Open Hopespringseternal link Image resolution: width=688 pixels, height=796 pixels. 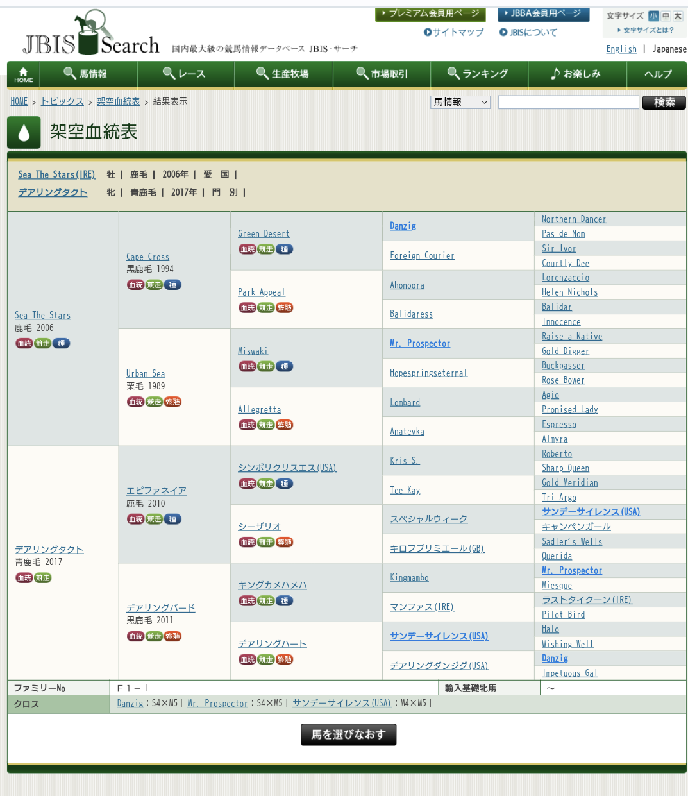(x=428, y=373)
